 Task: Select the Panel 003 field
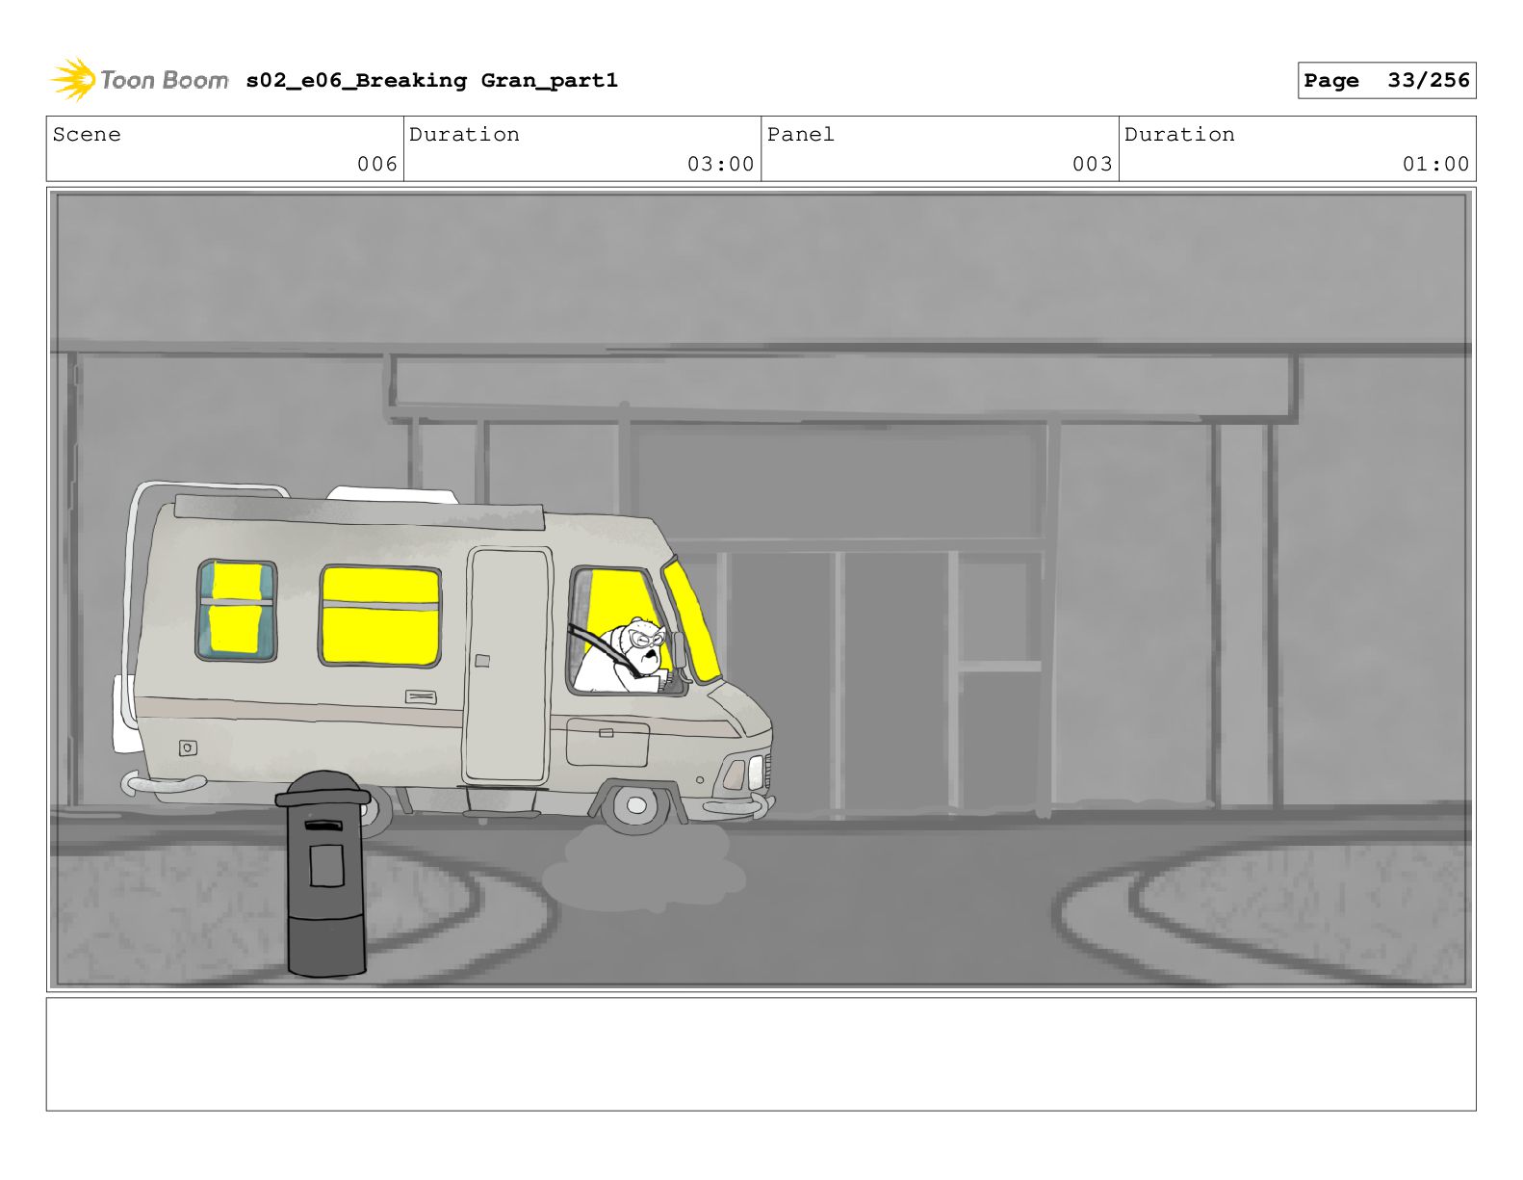tap(940, 149)
